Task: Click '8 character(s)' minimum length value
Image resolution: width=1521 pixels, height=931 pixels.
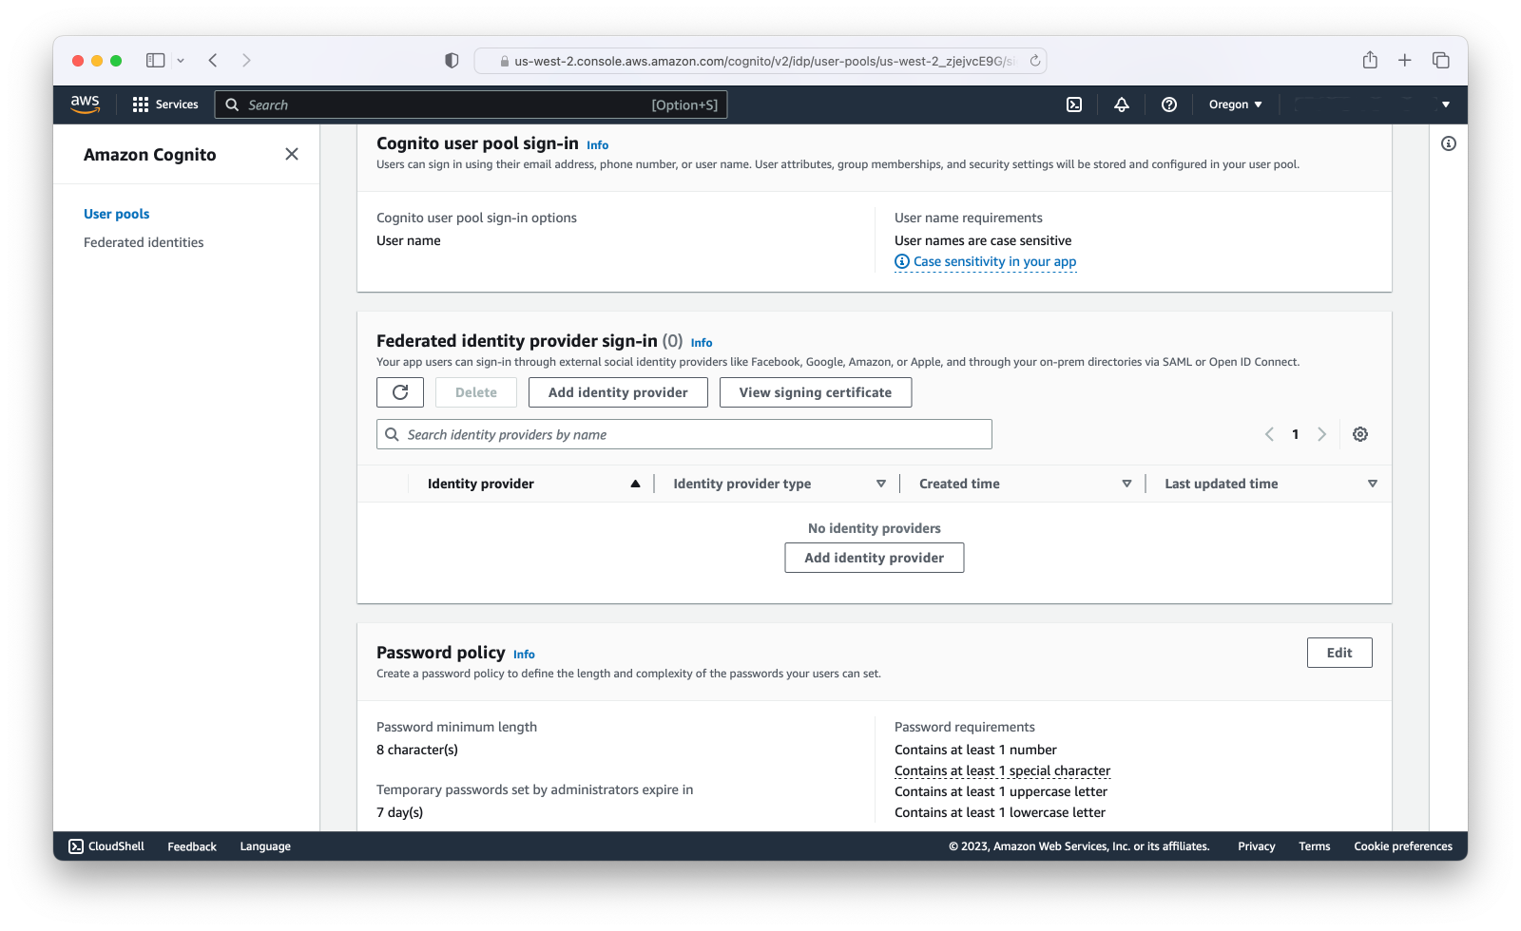Action: pos(417,750)
